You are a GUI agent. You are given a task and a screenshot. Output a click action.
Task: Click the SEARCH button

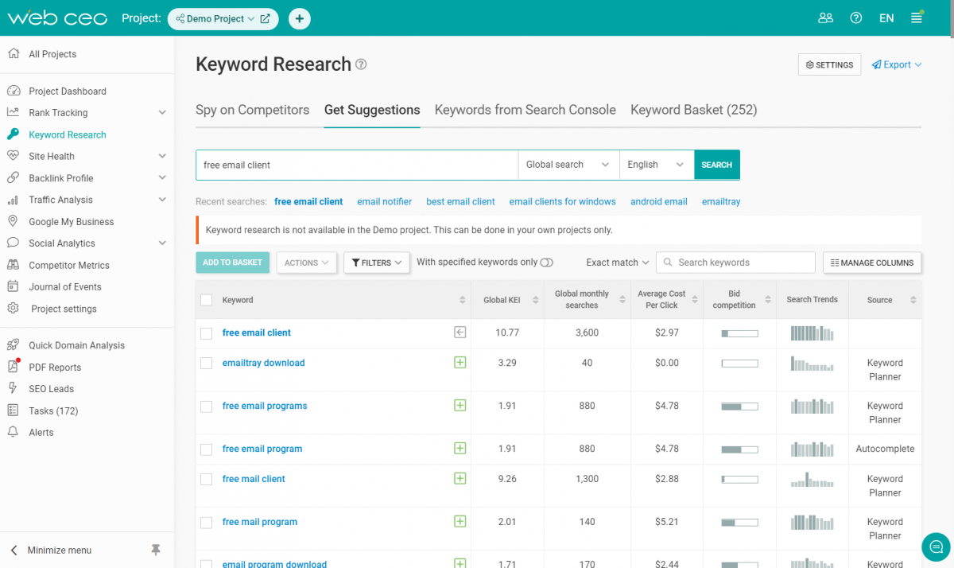[716, 165]
